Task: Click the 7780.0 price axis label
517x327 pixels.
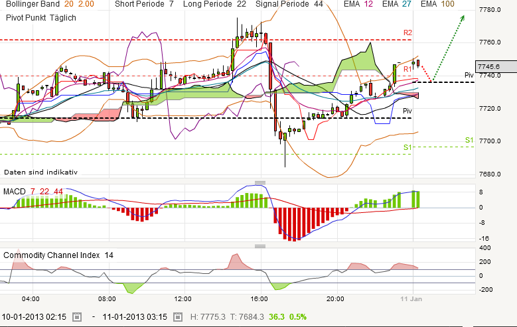Action: pyautogui.click(x=490, y=10)
